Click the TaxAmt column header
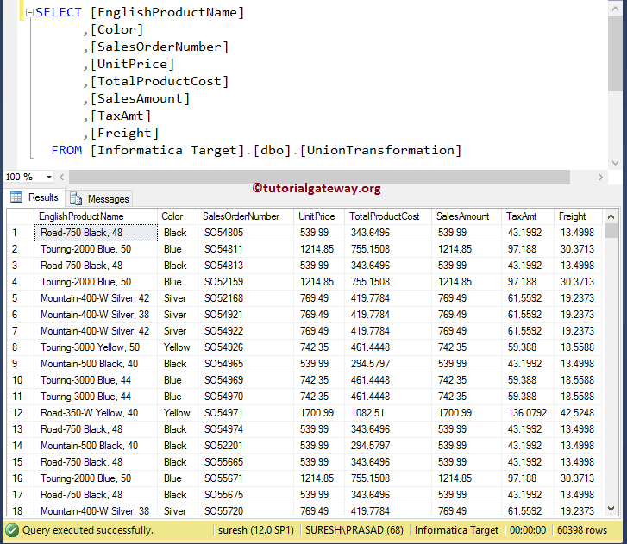This screenshot has width=627, height=544. click(x=522, y=216)
